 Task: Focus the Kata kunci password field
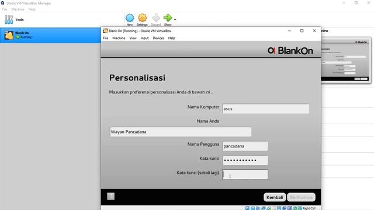[245, 160]
